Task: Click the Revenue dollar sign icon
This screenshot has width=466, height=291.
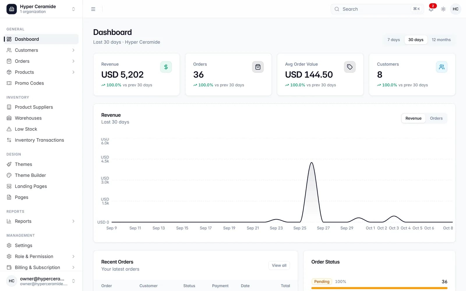Action: (166, 67)
